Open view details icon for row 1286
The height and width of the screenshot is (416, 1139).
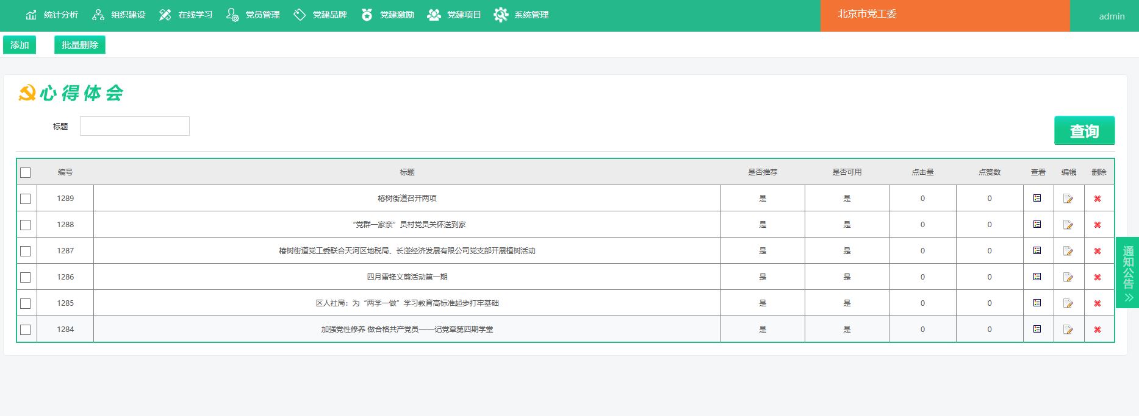pyautogui.click(x=1037, y=277)
